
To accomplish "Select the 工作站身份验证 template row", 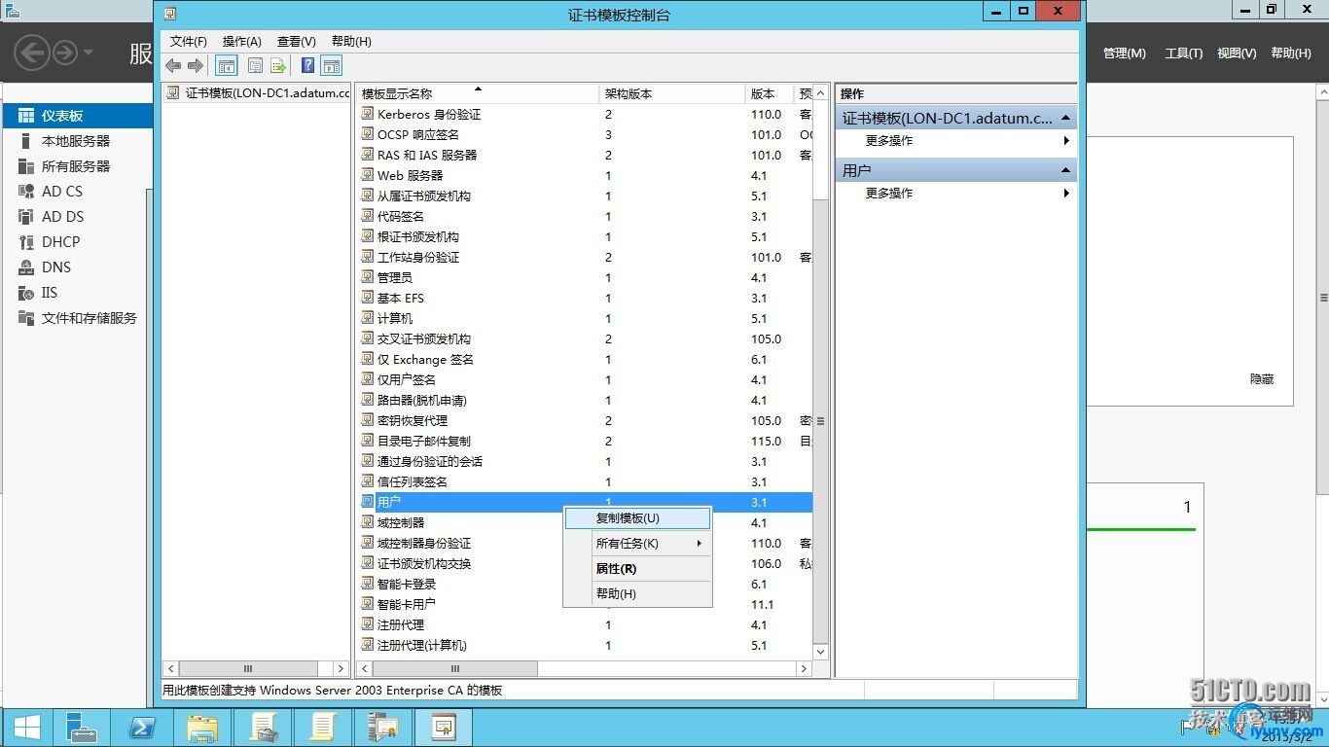I will [x=584, y=257].
